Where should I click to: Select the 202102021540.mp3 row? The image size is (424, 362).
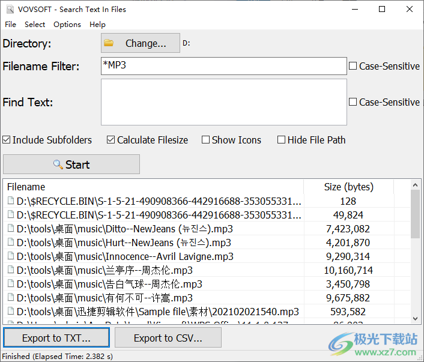[207, 312]
